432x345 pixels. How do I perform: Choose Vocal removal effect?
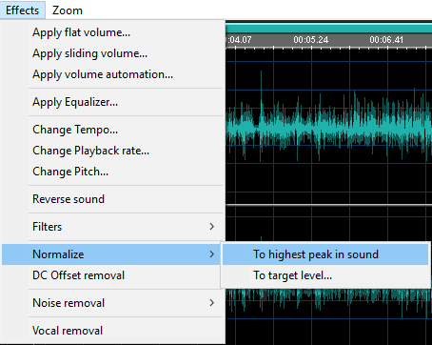113,331
